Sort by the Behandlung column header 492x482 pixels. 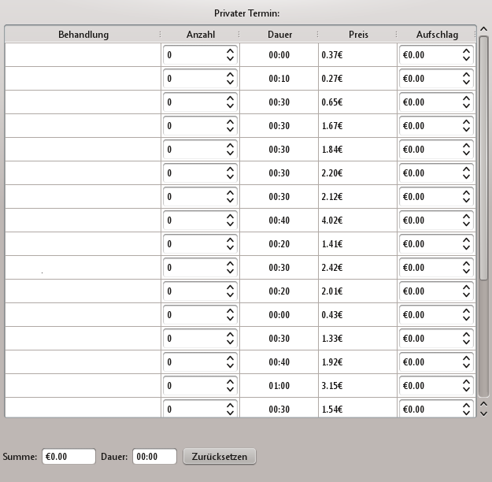(83, 34)
